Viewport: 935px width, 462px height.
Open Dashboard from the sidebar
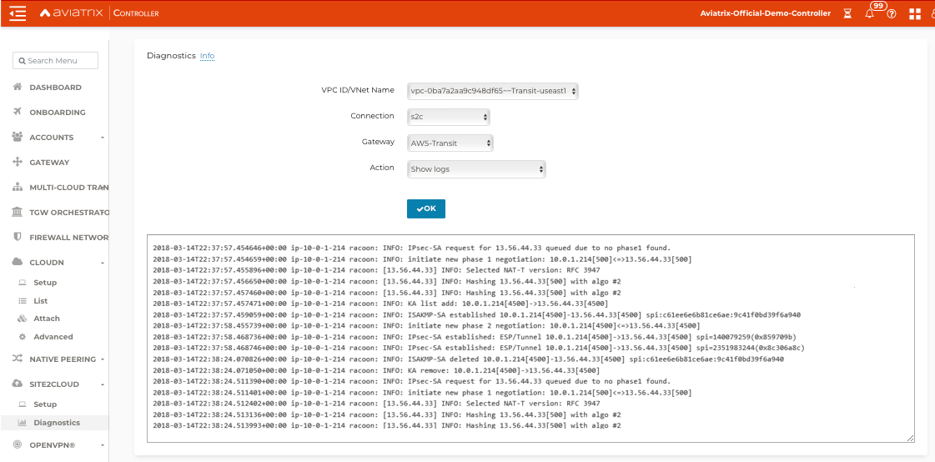(55, 88)
